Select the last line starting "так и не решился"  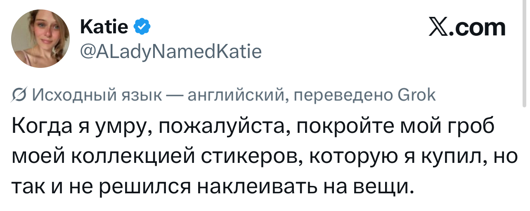click(212, 186)
